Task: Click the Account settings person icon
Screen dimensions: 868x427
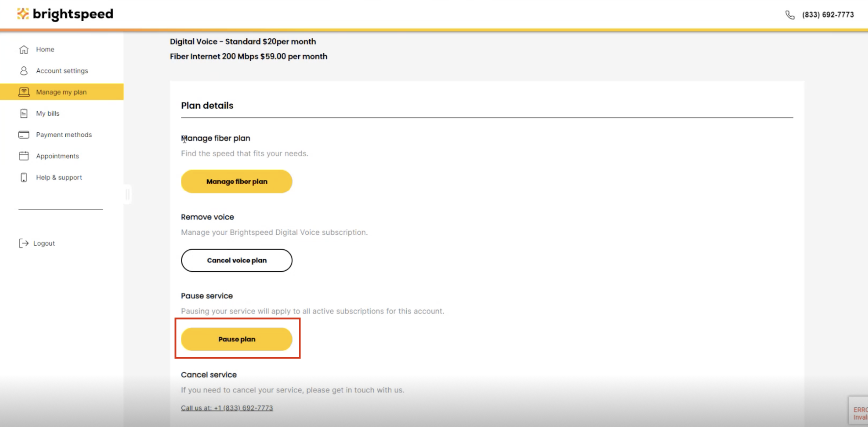Action: pos(24,71)
